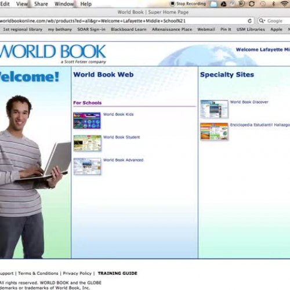Click the circular sync arrows menu bar icon

252,3
